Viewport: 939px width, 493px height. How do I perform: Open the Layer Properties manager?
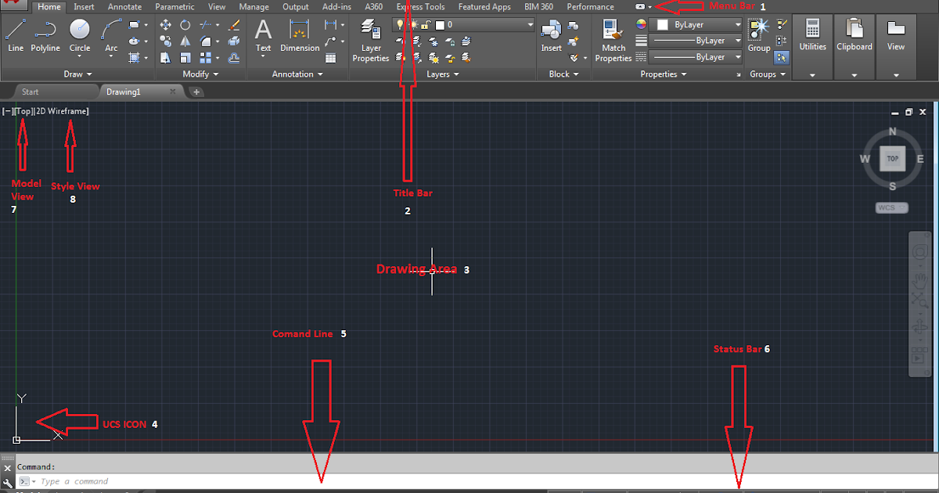click(x=370, y=39)
